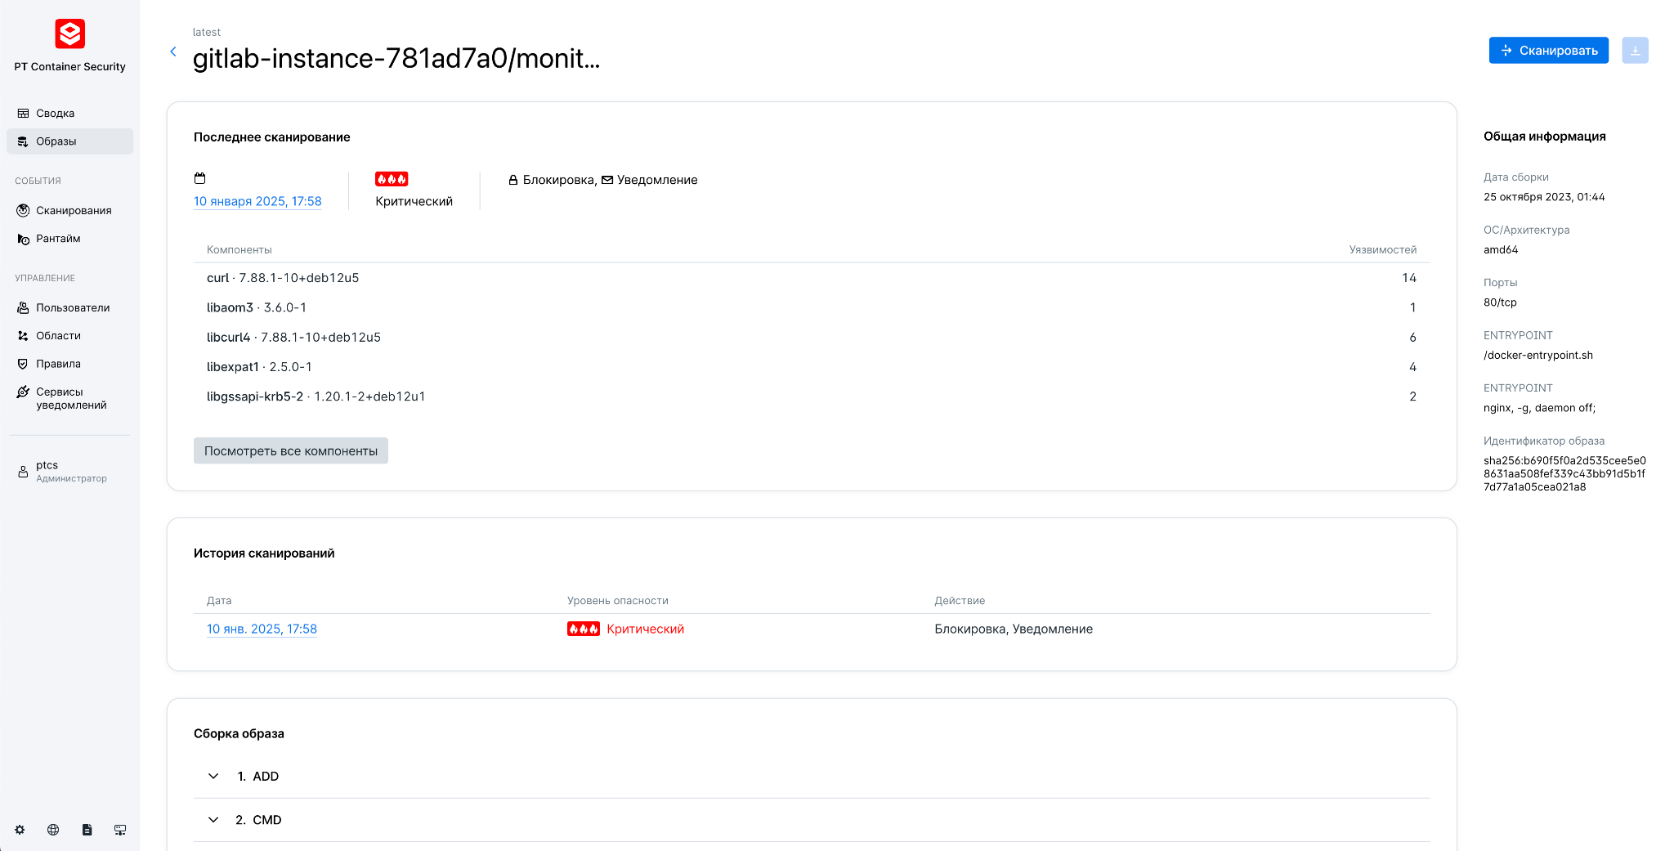
Task: Select the Образы images icon
Action: coord(23,141)
